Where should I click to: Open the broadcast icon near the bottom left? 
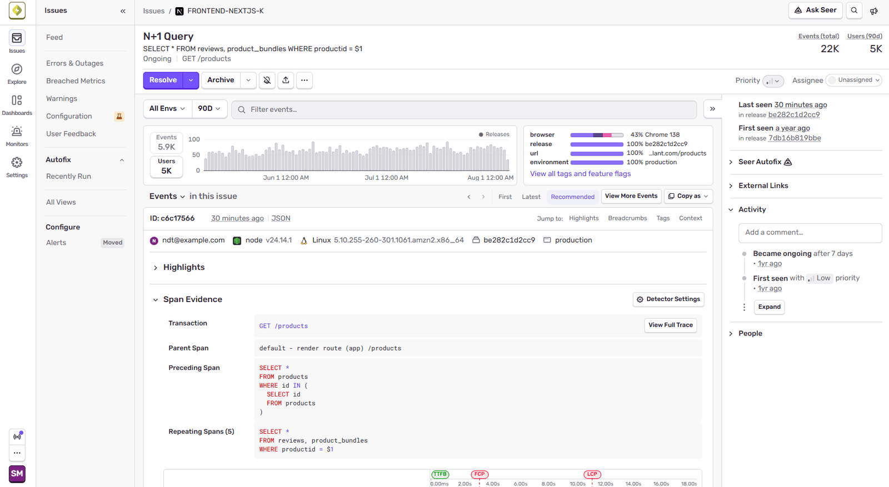(x=17, y=436)
